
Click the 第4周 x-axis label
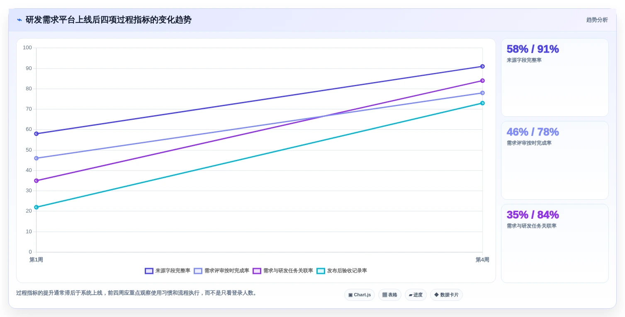[482, 260]
